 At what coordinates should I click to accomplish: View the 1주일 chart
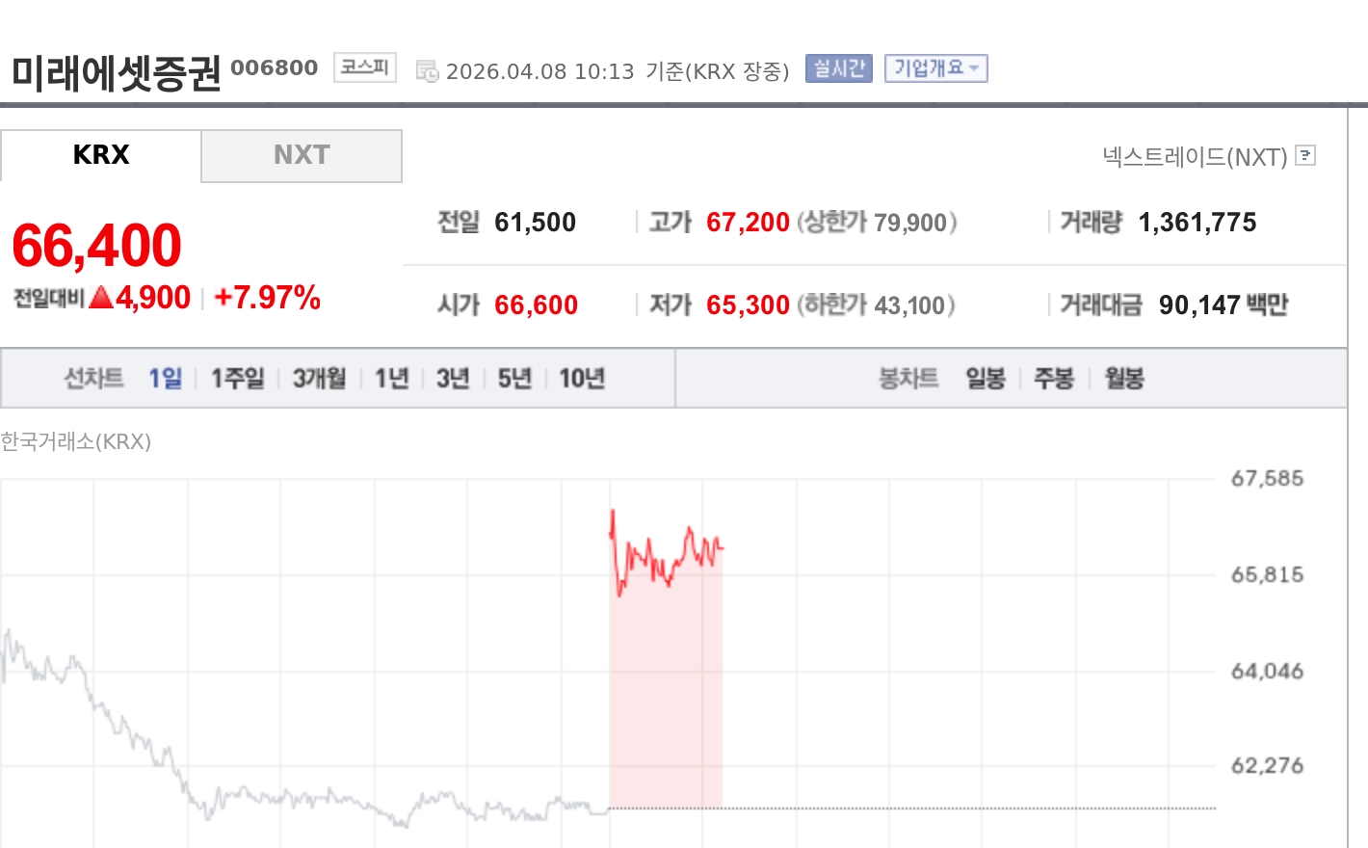tap(236, 378)
